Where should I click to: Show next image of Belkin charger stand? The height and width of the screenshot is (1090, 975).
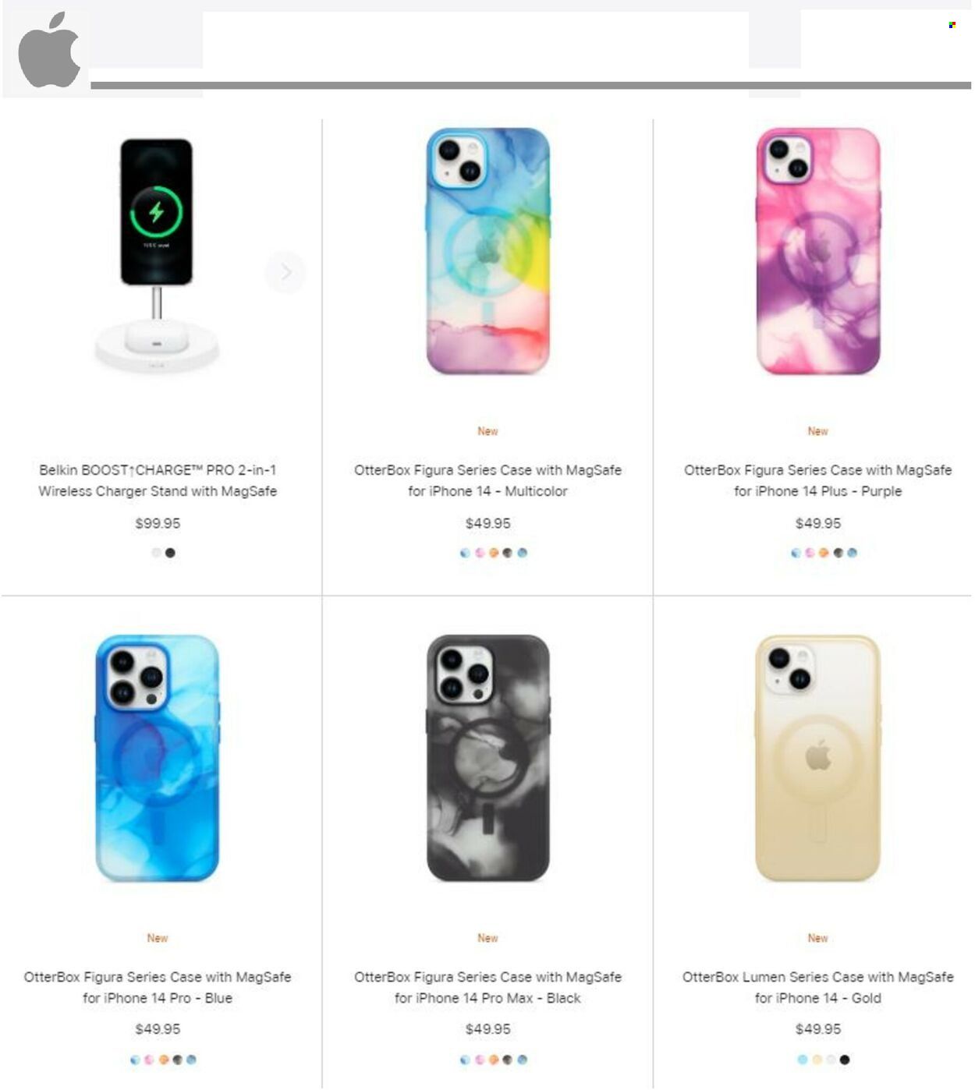pyautogui.click(x=285, y=272)
